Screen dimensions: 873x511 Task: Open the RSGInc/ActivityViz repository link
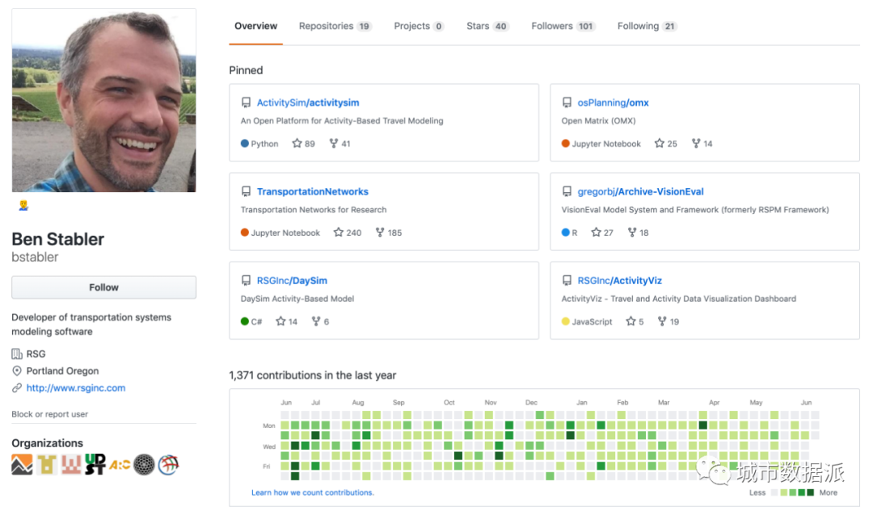(620, 280)
